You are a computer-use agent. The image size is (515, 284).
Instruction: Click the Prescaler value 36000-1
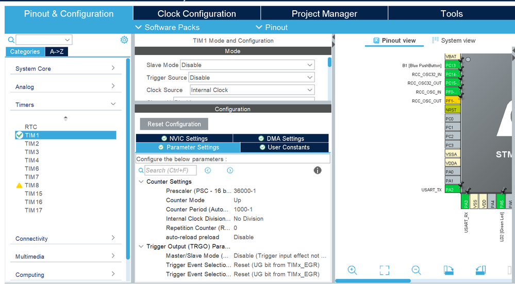[245, 191]
